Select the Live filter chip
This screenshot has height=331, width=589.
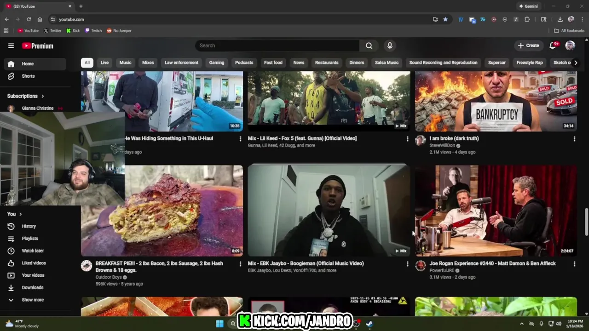coord(104,63)
